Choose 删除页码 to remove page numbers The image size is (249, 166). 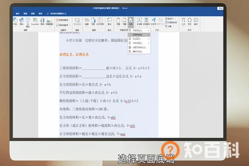click(139, 51)
